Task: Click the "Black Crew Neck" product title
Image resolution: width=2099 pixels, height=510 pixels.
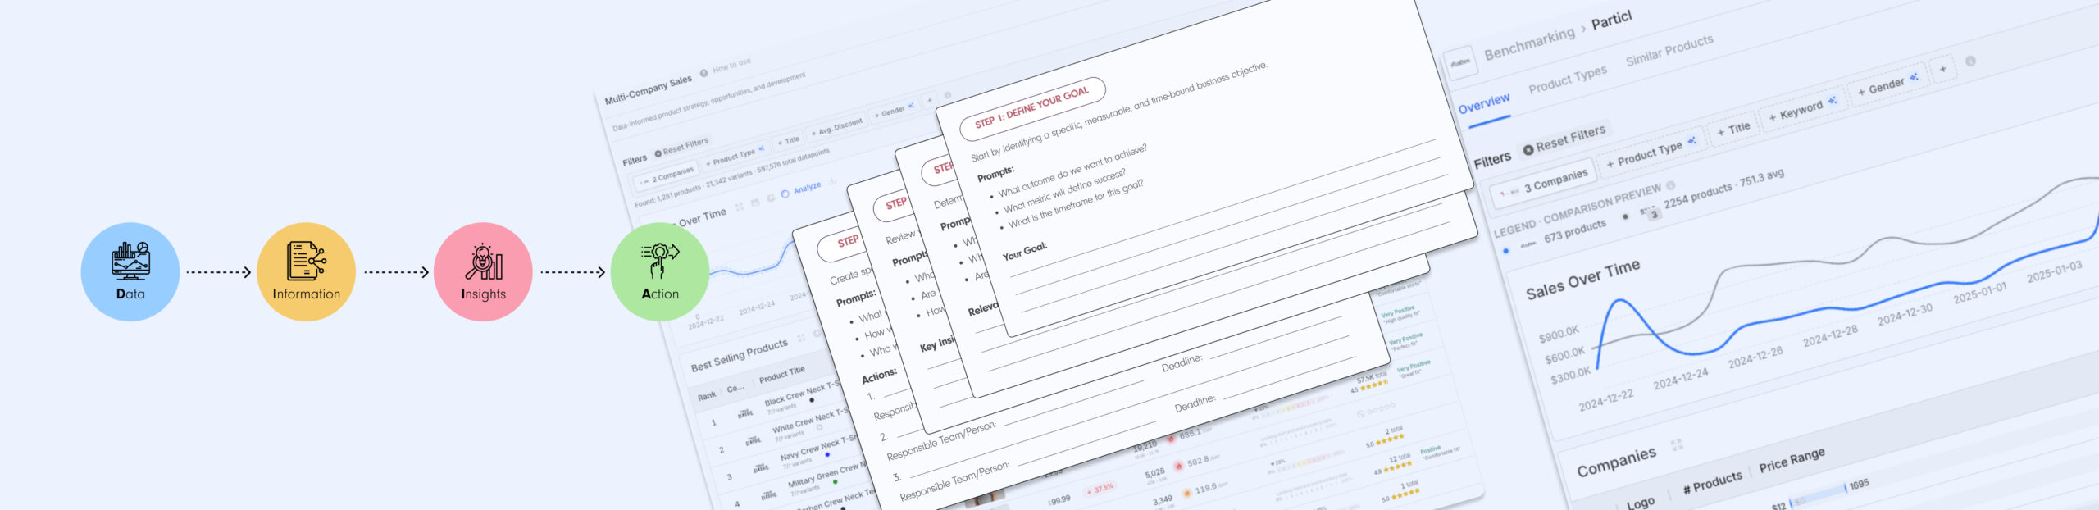Action: tap(801, 393)
